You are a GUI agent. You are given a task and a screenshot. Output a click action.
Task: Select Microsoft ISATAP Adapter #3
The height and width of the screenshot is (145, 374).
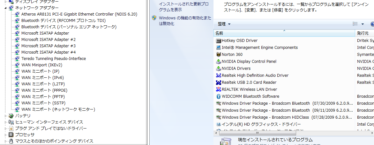pos(49,46)
